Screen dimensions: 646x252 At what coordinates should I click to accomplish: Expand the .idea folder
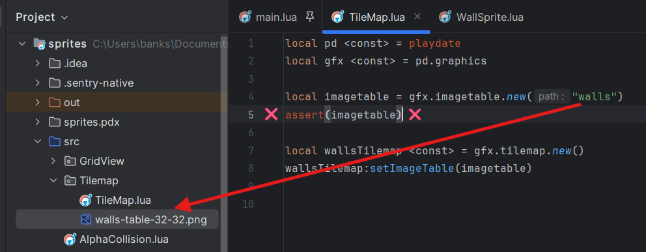coord(38,63)
